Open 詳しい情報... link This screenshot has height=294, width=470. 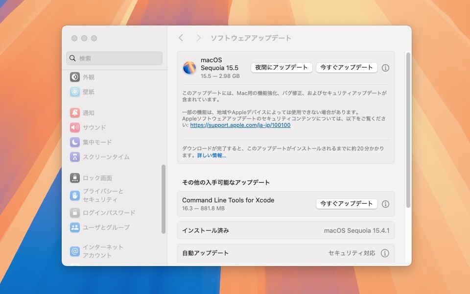point(211,155)
